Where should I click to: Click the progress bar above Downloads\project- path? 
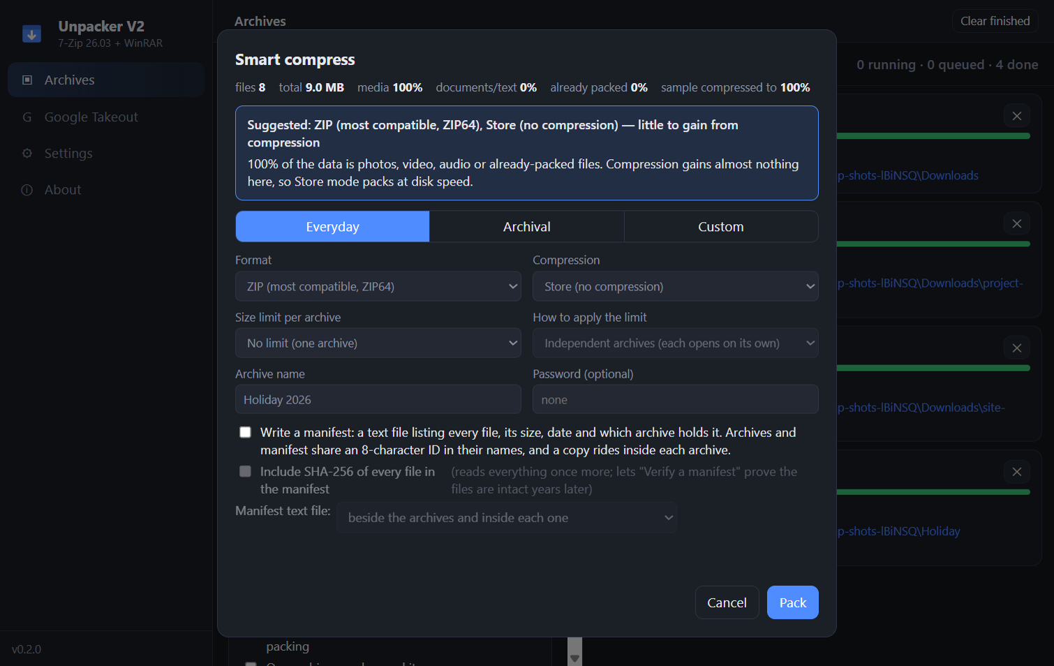click(933, 244)
